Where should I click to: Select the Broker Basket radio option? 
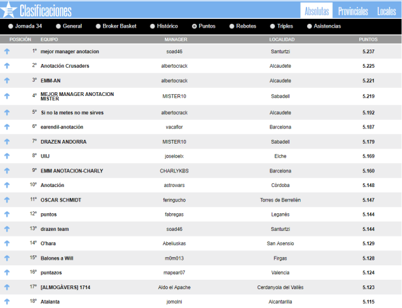(x=98, y=26)
